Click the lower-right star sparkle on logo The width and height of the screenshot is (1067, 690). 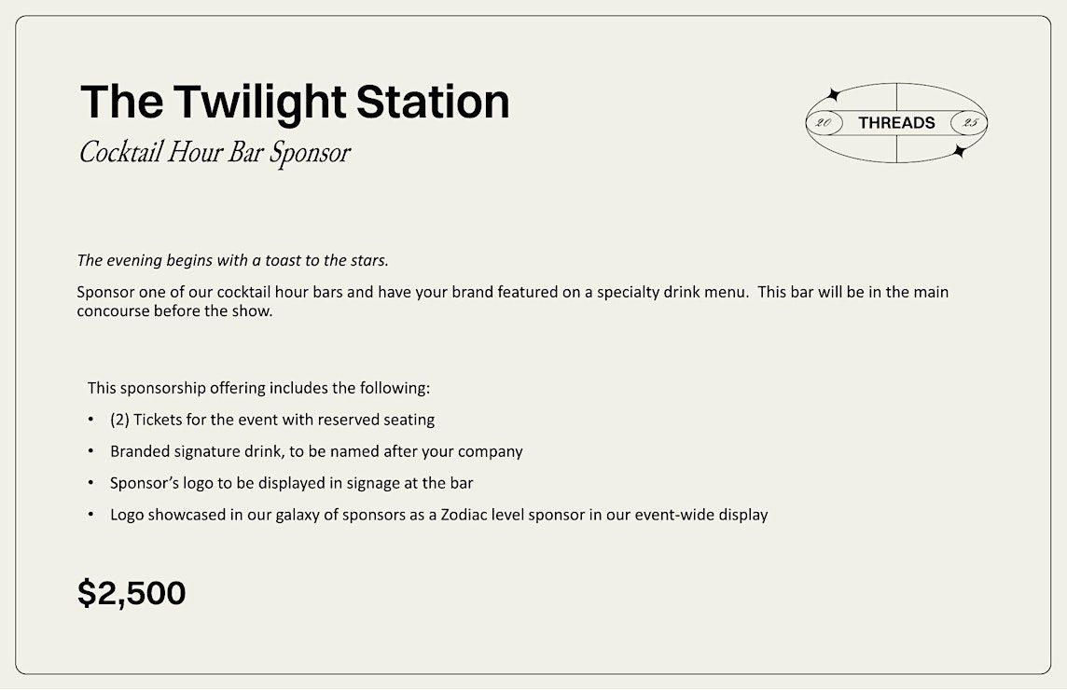tap(960, 151)
